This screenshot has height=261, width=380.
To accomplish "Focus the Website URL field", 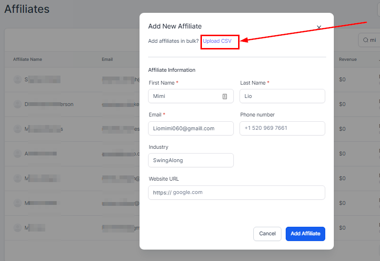I will tap(237, 193).
